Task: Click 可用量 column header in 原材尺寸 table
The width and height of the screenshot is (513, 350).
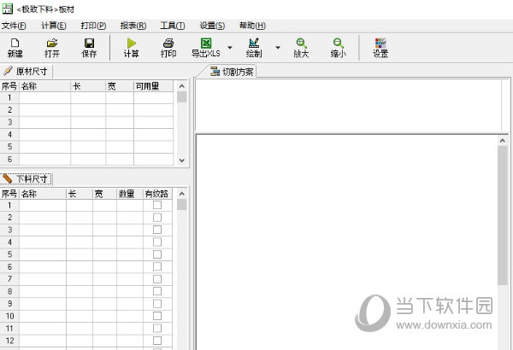Action: [153, 86]
